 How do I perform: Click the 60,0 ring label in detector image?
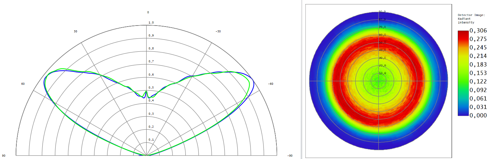point(382,35)
